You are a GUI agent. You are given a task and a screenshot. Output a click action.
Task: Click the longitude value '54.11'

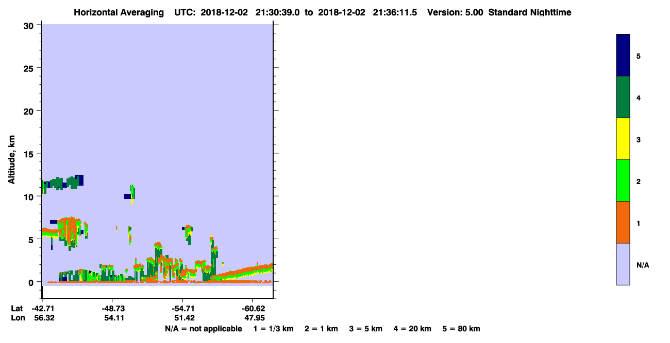click(x=114, y=318)
